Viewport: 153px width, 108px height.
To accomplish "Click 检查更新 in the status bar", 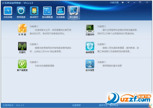I will pyautogui.click(x=76, y=105).
